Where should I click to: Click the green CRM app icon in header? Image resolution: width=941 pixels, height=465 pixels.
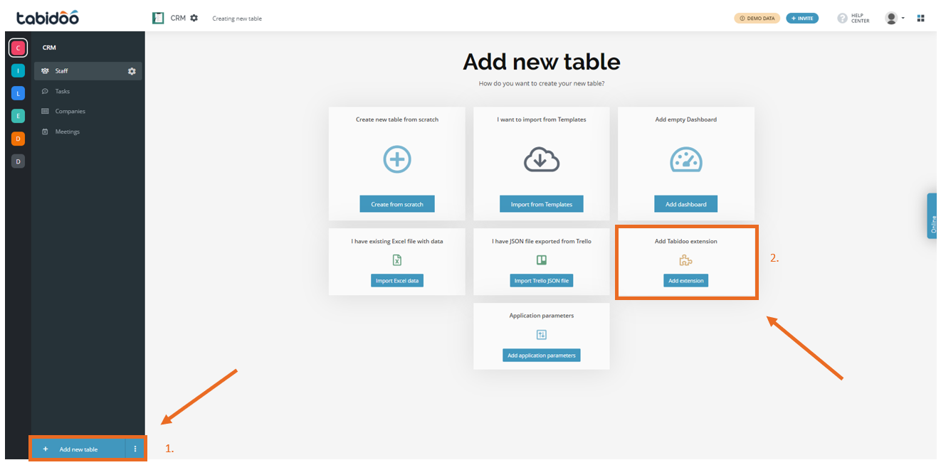pyautogui.click(x=158, y=18)
